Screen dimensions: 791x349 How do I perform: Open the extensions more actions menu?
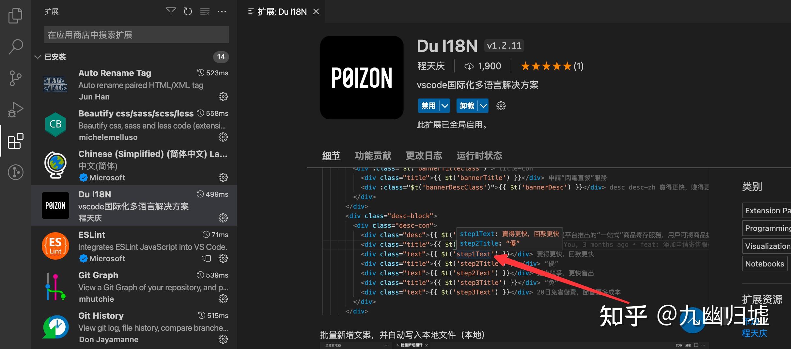click(222, 11)
